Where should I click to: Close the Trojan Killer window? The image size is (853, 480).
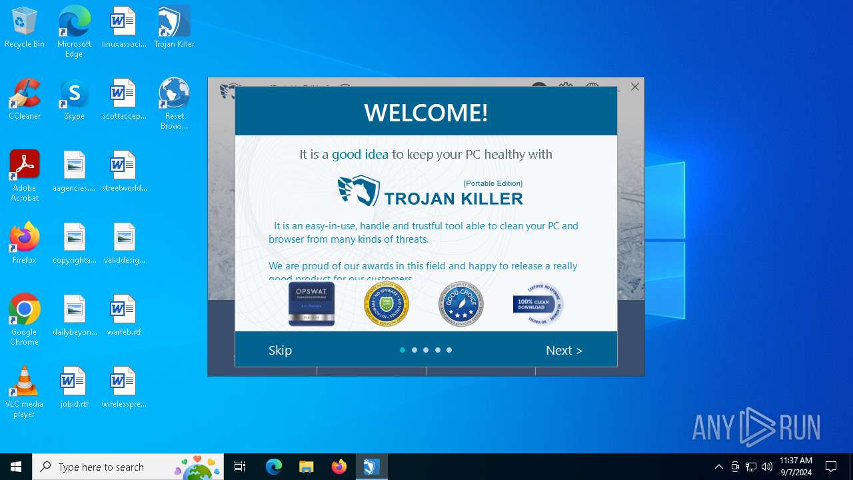tap(635, 87)
